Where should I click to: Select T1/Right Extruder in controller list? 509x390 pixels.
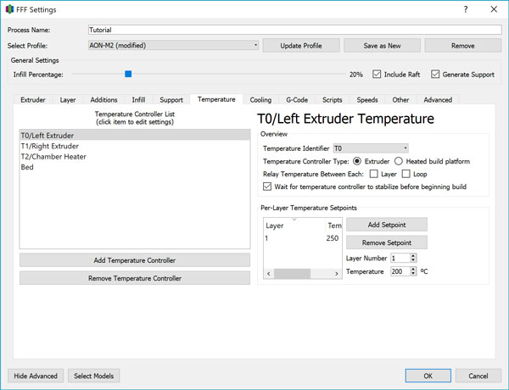135,146
